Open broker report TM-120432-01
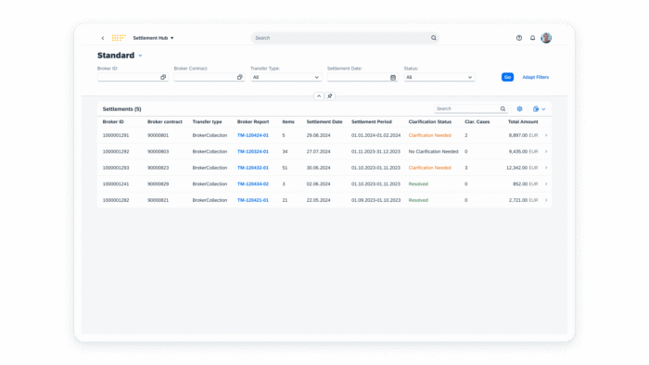 pos(252,168)
